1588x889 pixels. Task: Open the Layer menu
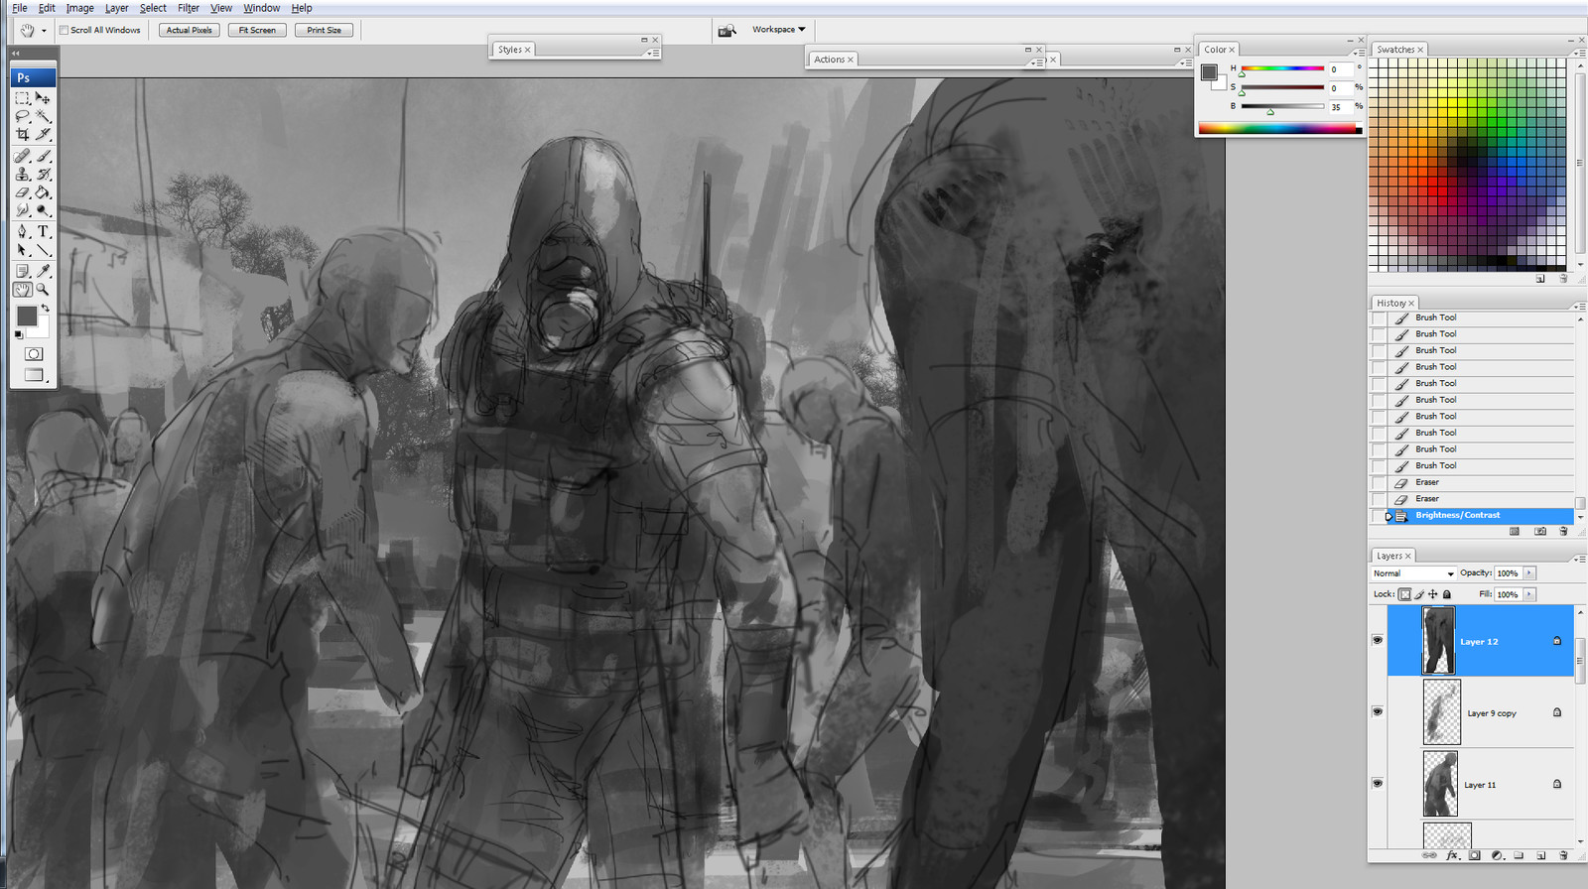click(116, 8)
